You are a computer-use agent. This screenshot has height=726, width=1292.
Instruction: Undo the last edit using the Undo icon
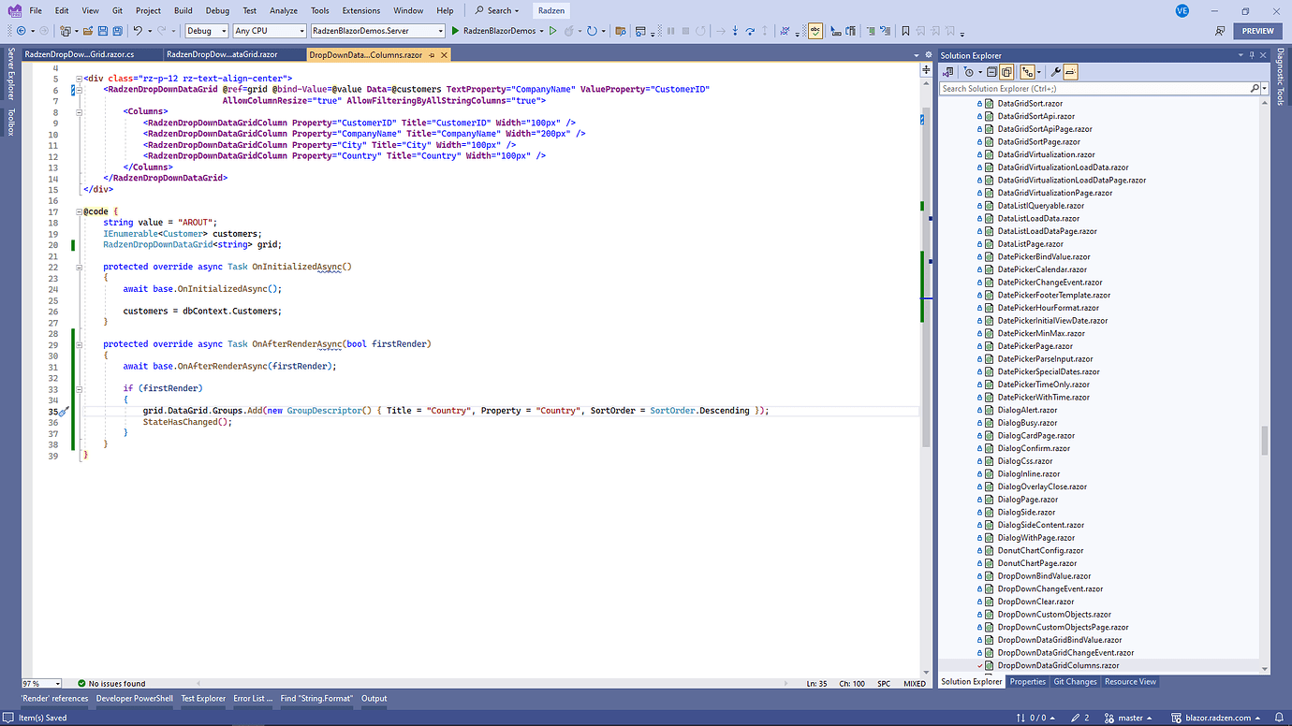pos(138,30)
